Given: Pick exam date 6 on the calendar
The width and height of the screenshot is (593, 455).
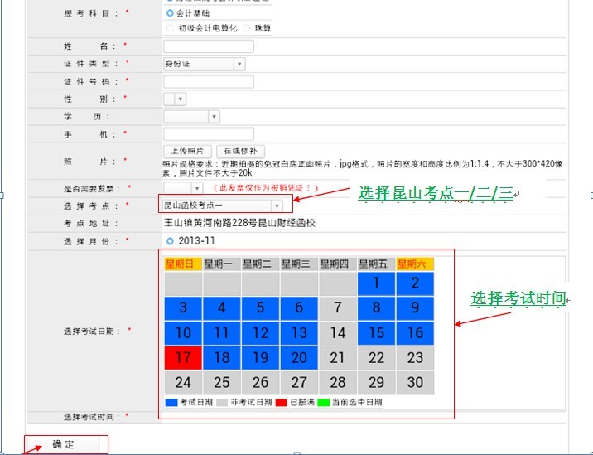Looking at the screenshot, I should (299, 307).
